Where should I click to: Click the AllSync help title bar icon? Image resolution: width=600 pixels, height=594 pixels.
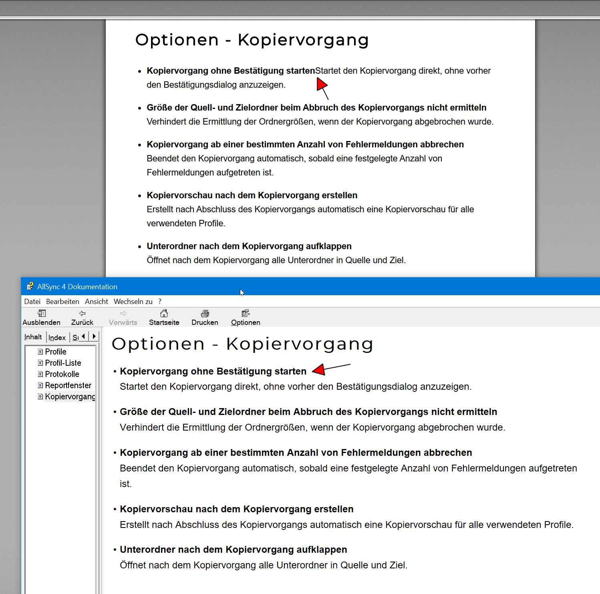[30, 286]
